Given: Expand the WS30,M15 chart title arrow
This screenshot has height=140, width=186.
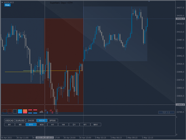Looking at the screenshot, I should (x=2, y=2).
